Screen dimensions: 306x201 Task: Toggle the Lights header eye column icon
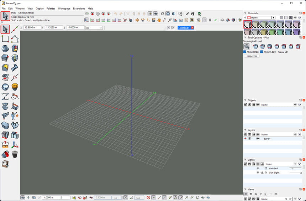click(x=249, y=164)
